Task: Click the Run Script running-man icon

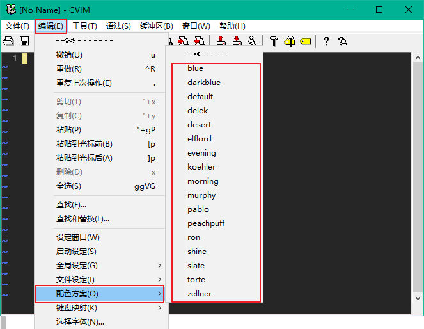Action: [253, 41]
